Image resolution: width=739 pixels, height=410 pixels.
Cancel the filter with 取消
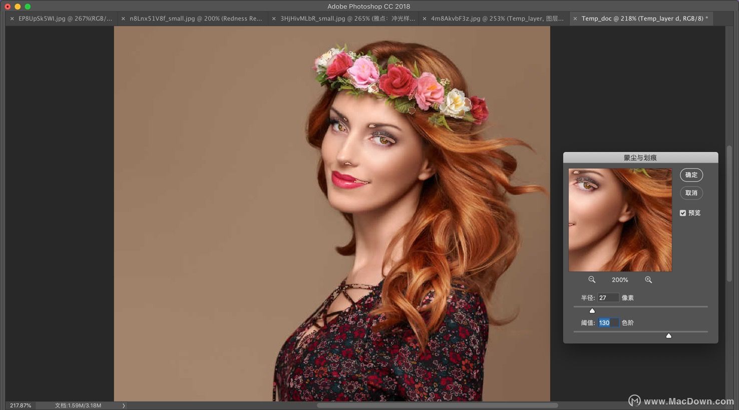click(691, 193)
